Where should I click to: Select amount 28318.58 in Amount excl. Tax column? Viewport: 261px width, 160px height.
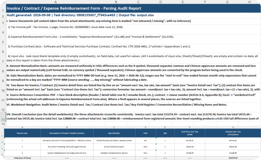pos(233,147)
